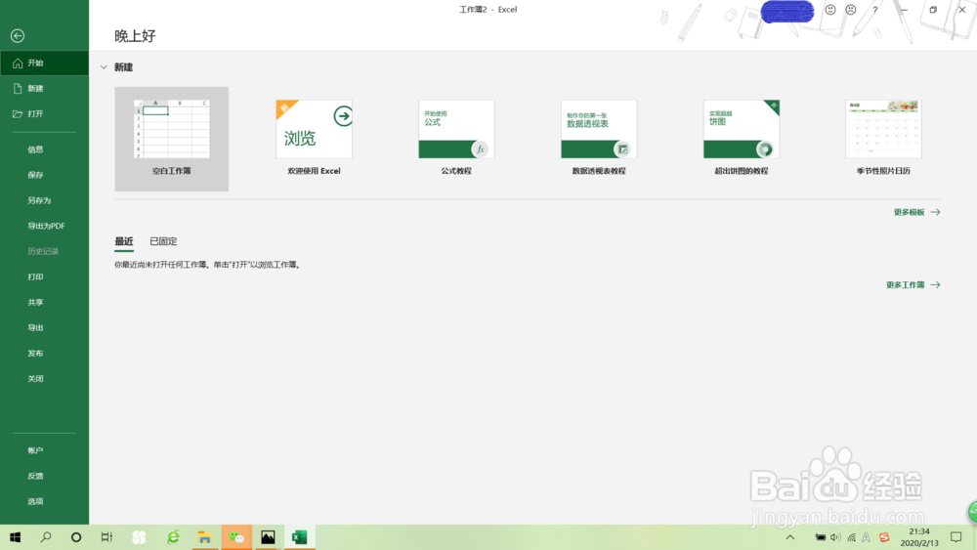Viewport: 977px width, 550px height.
Task: Open the Photos app taskbar icon
Action: coord(268,537)
